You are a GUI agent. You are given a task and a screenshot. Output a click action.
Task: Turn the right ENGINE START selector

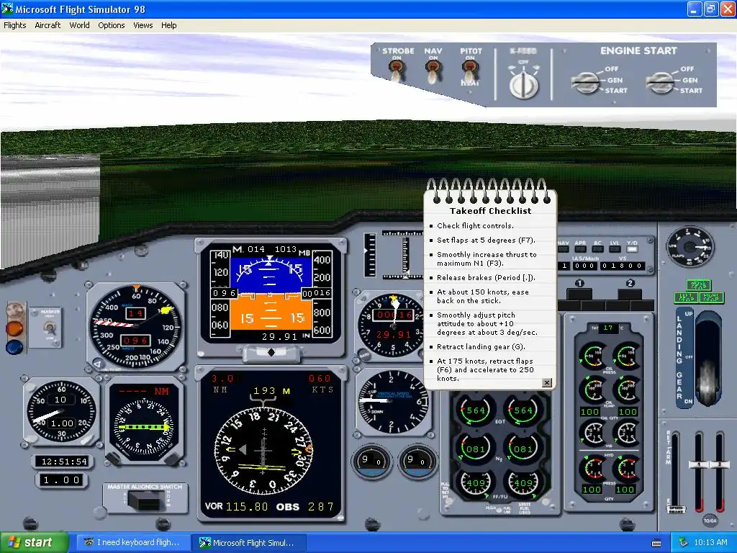click(661, 82)
